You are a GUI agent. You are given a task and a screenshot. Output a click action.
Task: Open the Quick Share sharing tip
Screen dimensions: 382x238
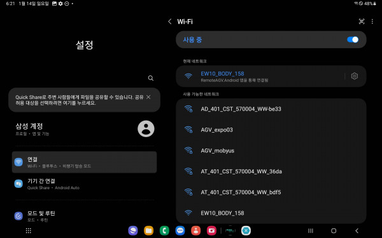(x=84, y=100)
